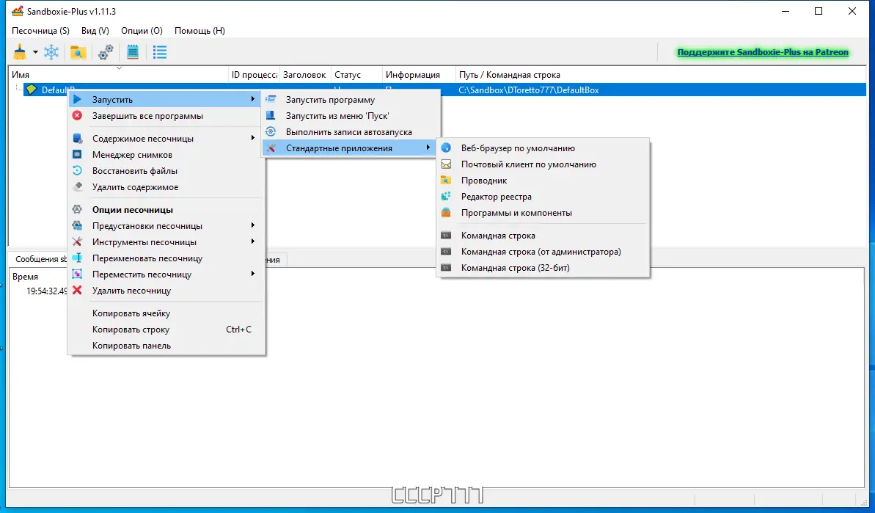
Task: Click the broom cleanup toolbar icon
Action: coord(20,52)
